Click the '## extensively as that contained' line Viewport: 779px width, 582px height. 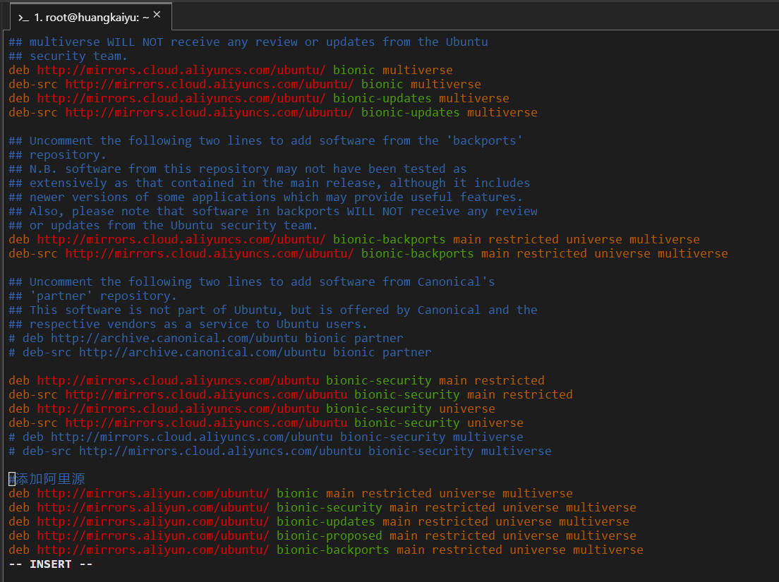270,183
